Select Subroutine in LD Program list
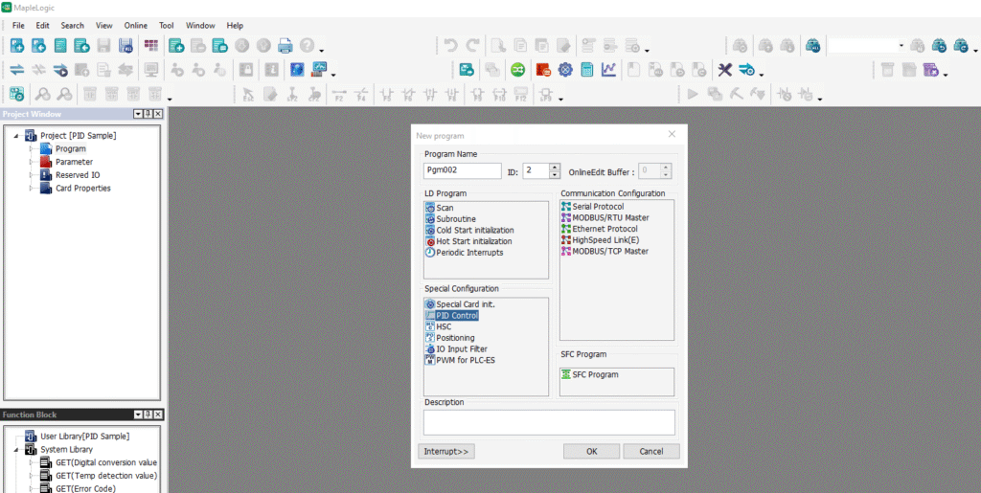This screenshot has height=493, width=981. [456, 218]
